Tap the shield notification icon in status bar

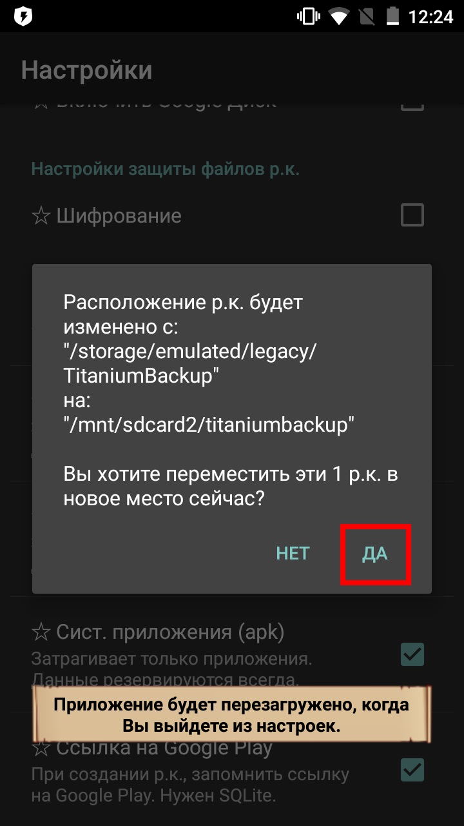click(23, 16)
